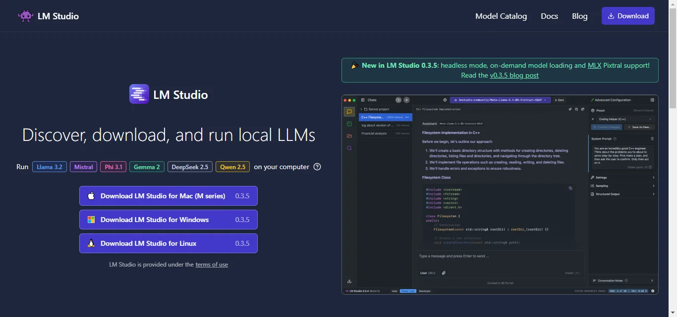
Task: Click the info icon beside System Prompt label
Action: pyautogui.click(x=615, y=138)
